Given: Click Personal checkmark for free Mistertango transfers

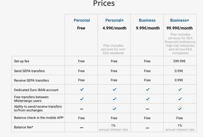Looking at the screenshot, I should 82,99.
